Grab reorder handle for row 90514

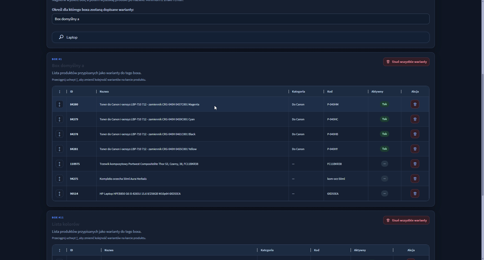(59, 193)
